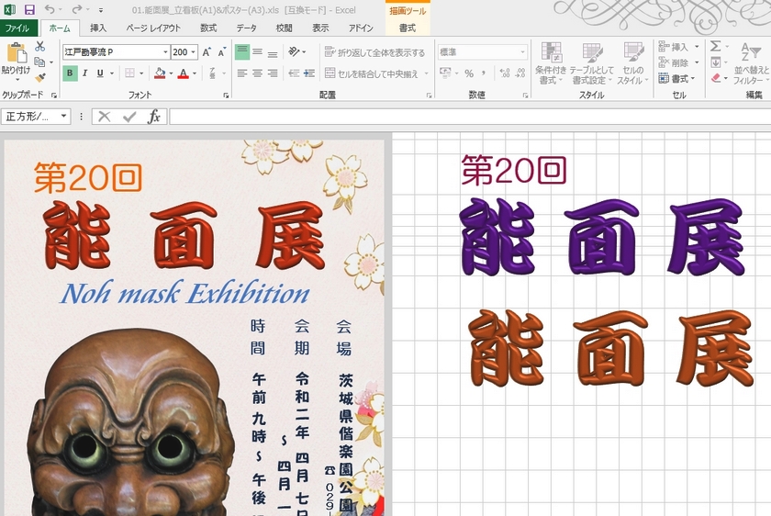Click the Paste clipboard icon
The width and height of the screenshot is (771, 516).
(x=16, y=52)
